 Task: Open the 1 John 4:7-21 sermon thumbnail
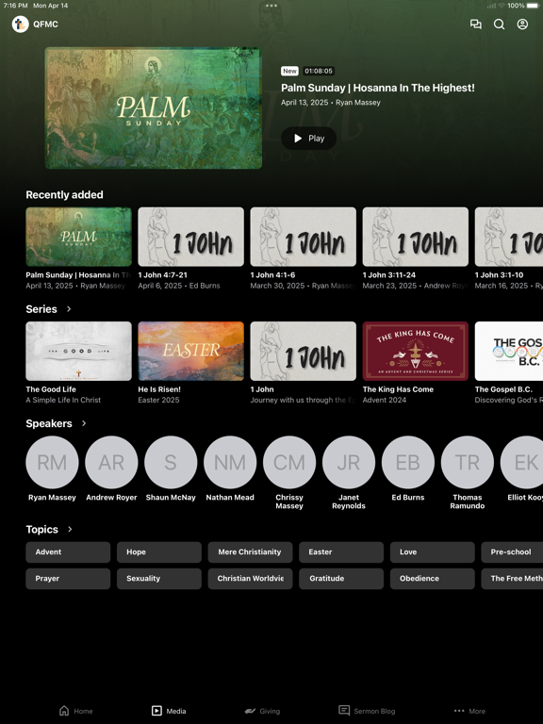(x=190, y=237)
